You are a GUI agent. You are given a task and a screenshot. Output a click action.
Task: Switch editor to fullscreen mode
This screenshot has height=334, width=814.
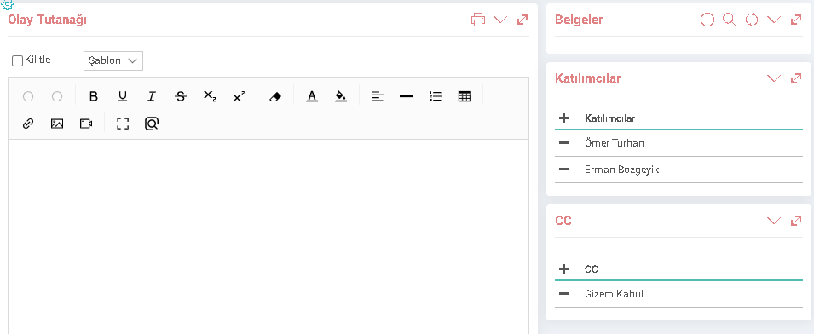tap(123, 124)
